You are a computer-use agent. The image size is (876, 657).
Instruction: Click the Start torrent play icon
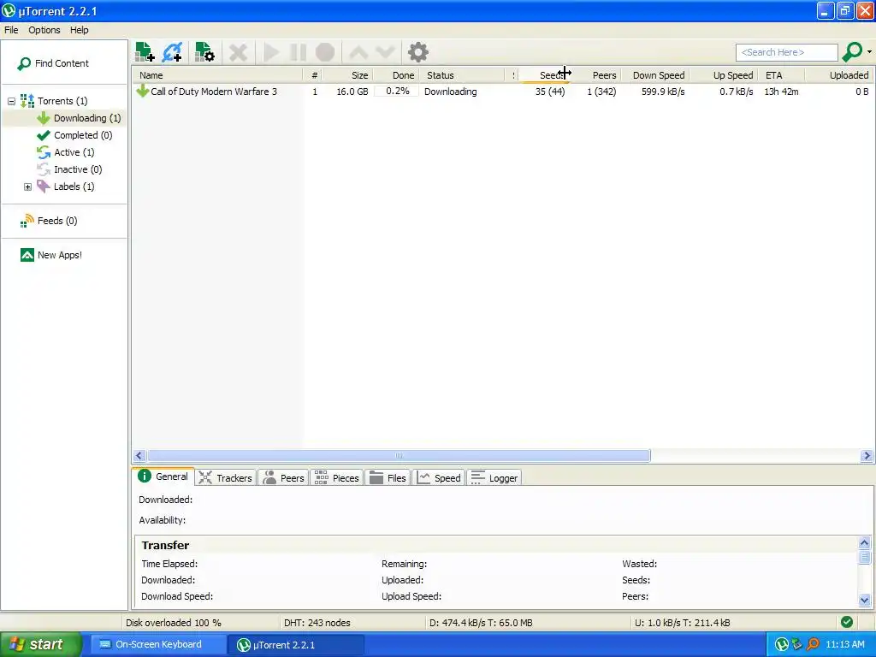click(x=271, y=53)
